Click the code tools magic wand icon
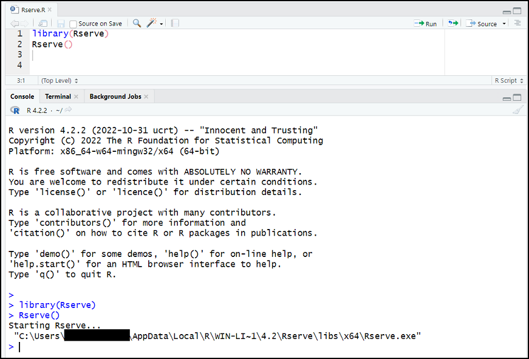This screenshot has height=359, width=529. (152, 23)
